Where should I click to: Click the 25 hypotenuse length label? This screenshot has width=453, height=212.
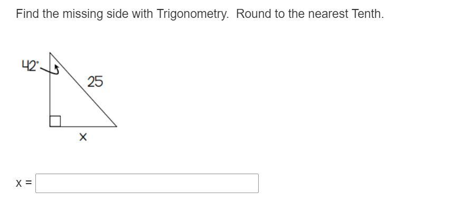pyautogui.click(x=95, y=82)
